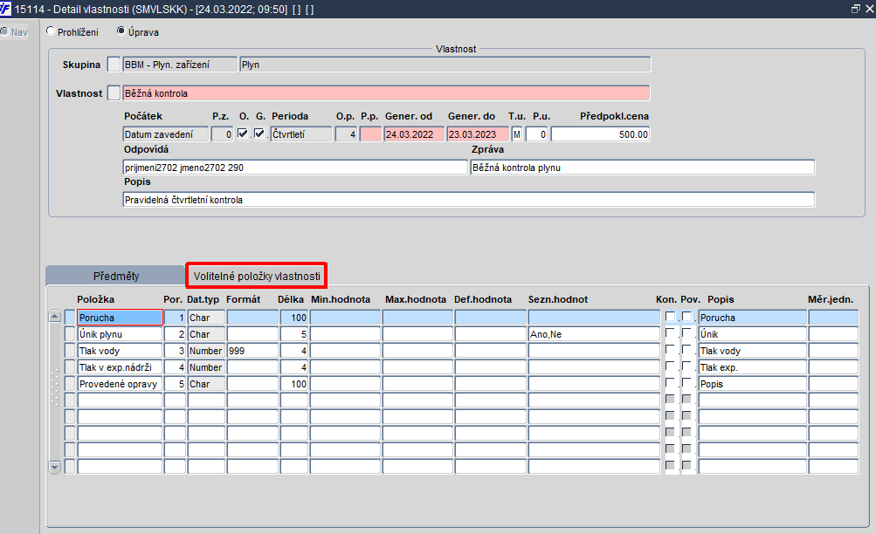Open the Volitelné položky vlastnosti tab

[x=257, y=276]
